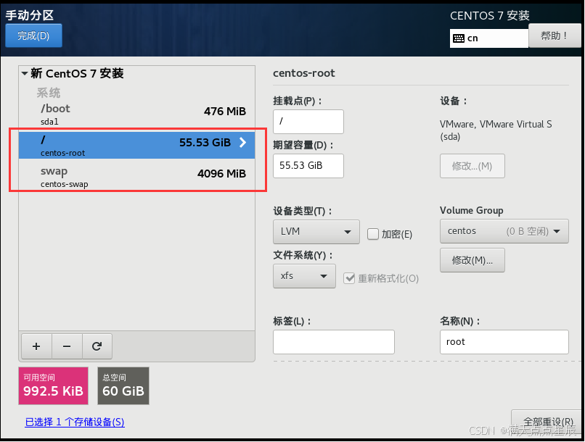Screen dimensions: 585x442
Task: Open the 已选择 1 个存储设备(S) link
Action: point(75,422)
